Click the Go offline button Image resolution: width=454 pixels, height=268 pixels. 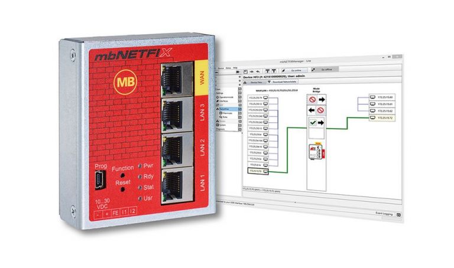[x=325, y=70]
